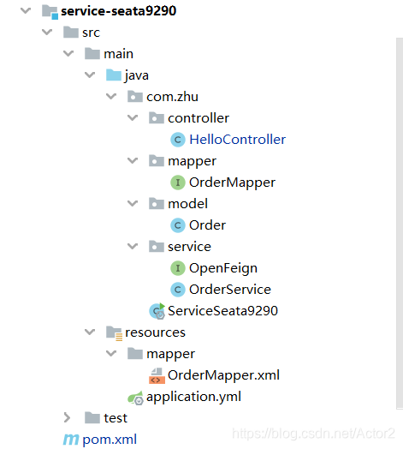This screenshot has height=449, width=403.
Task: Click the mapper package icon under com.zhu
Action: click(157, 160)
